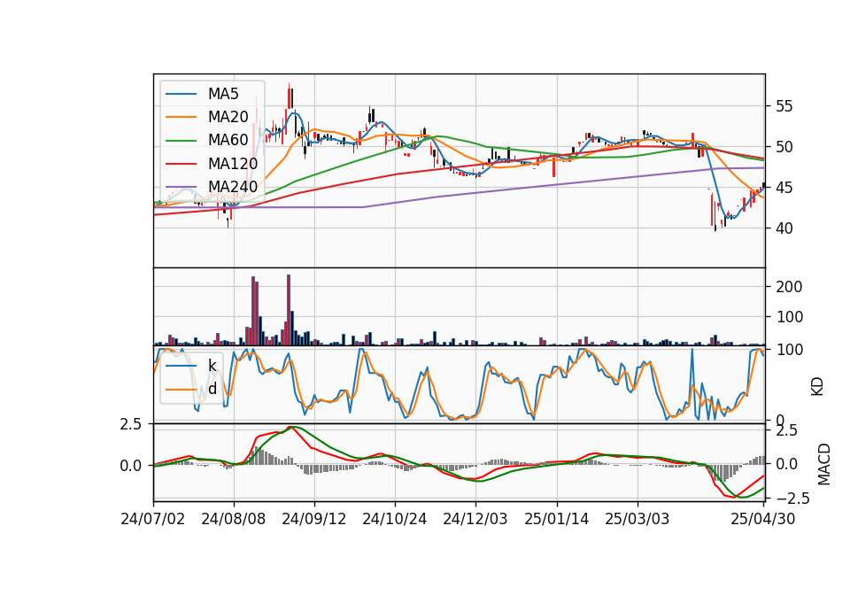The height and width of the screenshot is (611, 850).
Task: Click the 25/01/14 date axis label
Action: (x=557, y=519)
